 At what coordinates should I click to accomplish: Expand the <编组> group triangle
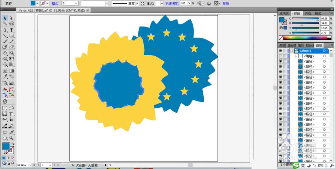pos(296,56)
